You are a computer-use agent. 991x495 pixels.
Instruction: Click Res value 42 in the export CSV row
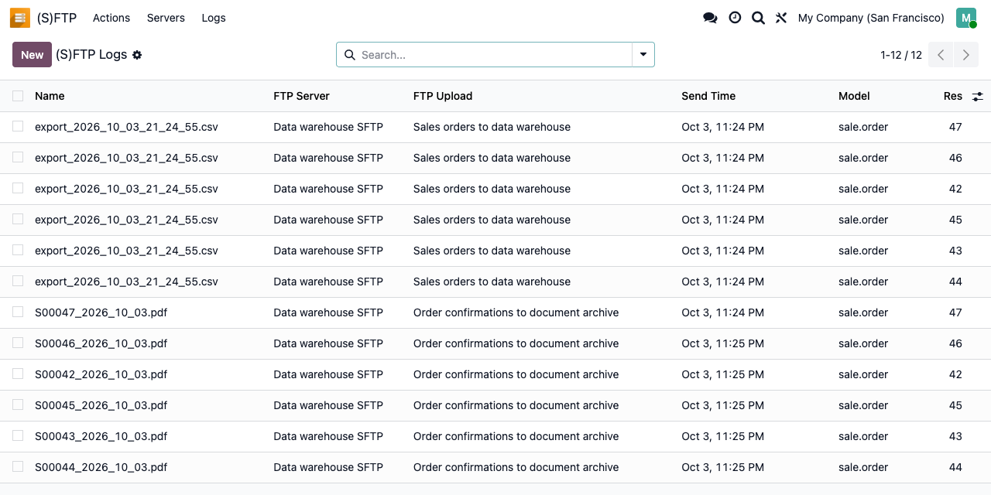coord(955,189)
